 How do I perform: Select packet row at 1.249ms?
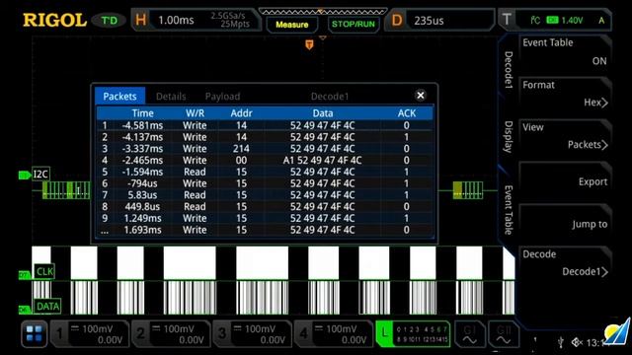tap(265, 219)
